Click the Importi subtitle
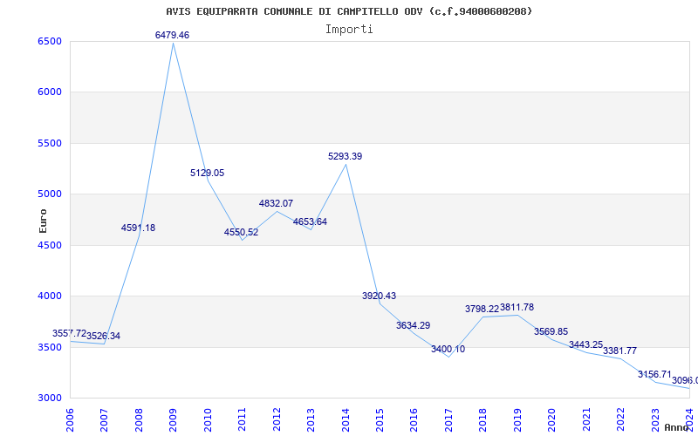698x436 pixels. coord(349,29)
